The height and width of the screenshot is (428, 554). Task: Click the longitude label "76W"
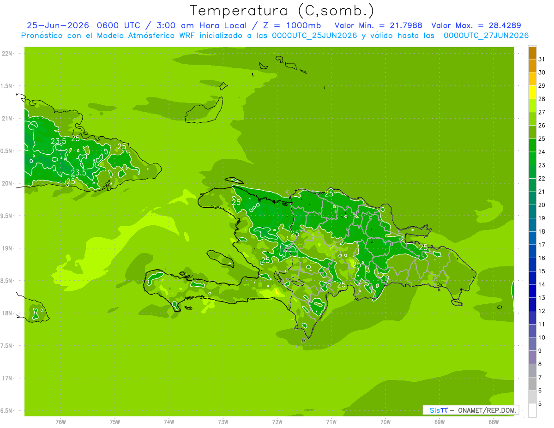click(60, 422)
